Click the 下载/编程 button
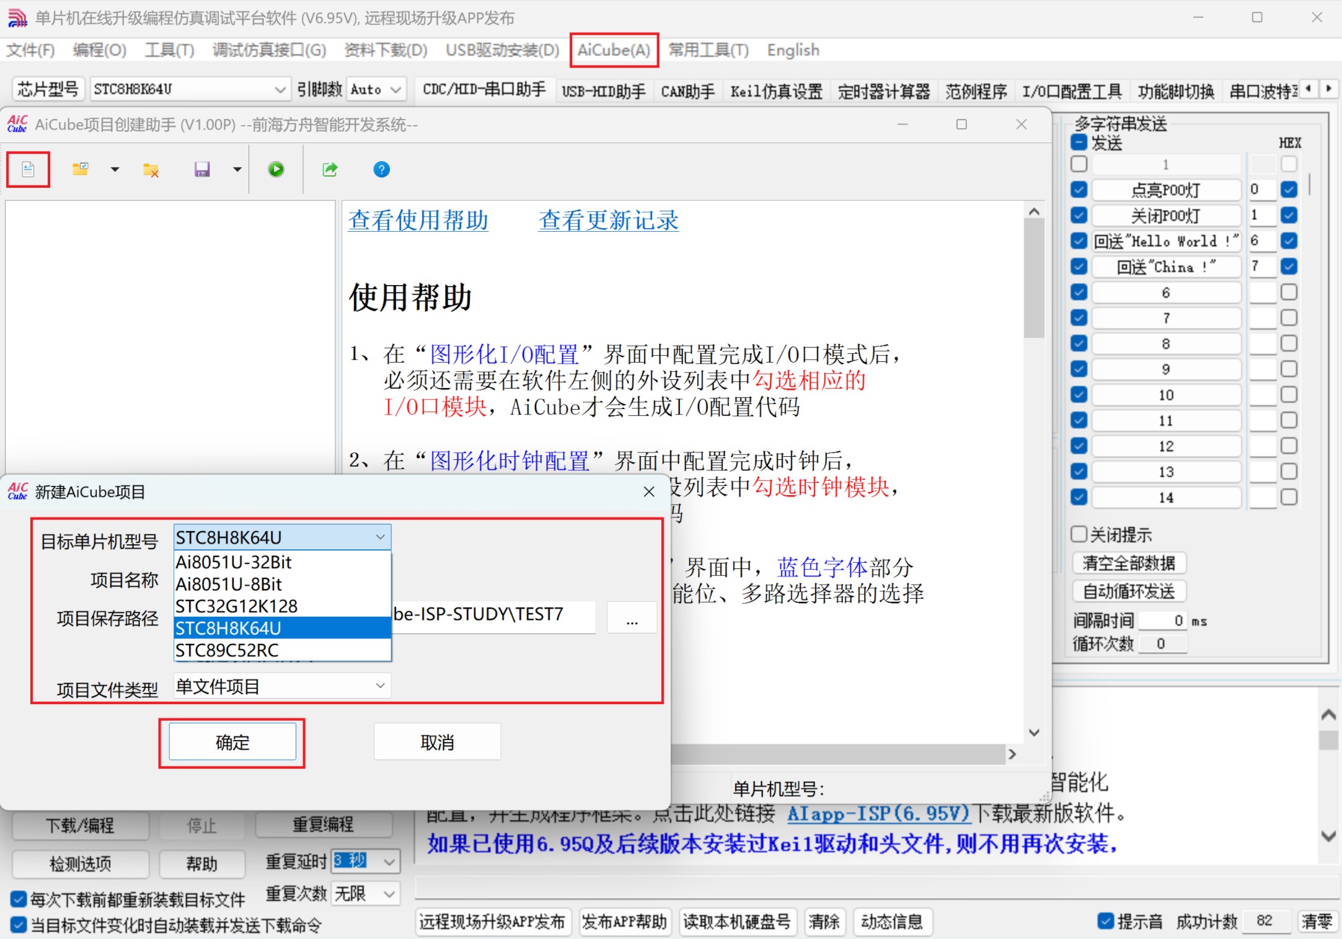Viewport: 1342px width, 939px height. (x=81, y=825)
